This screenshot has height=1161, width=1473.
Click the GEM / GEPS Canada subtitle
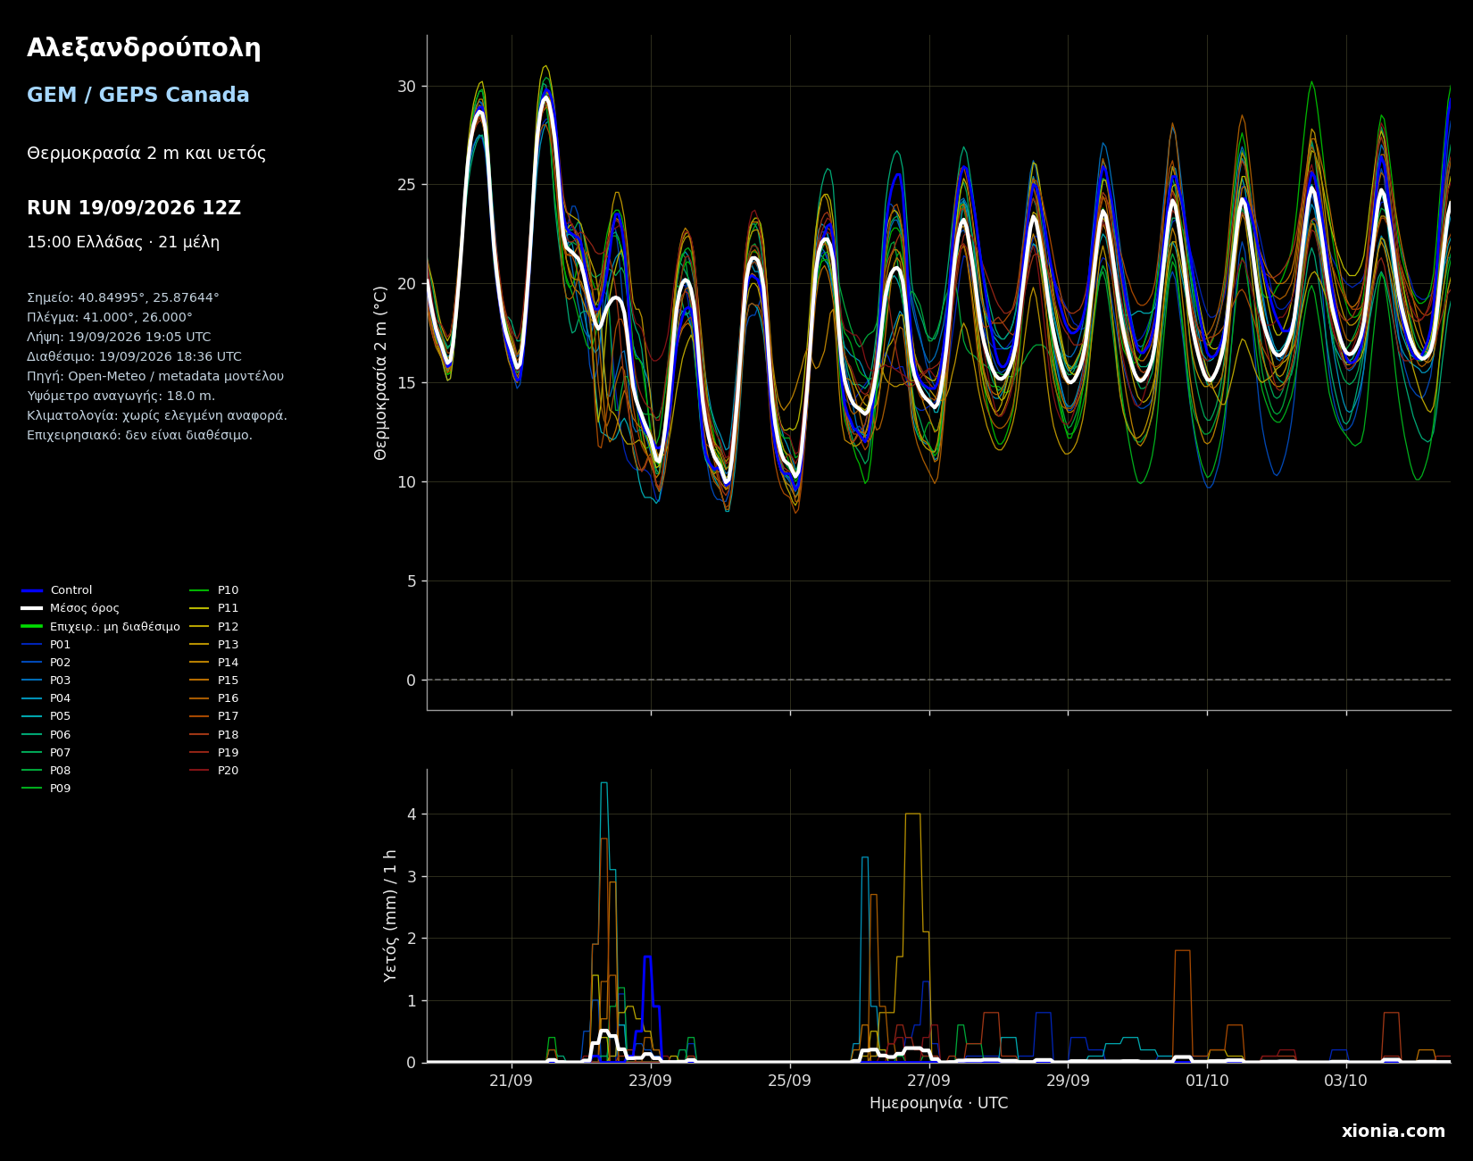tap(138, 96)
